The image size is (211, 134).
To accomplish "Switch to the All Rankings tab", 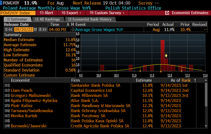I will pos(48,19).
